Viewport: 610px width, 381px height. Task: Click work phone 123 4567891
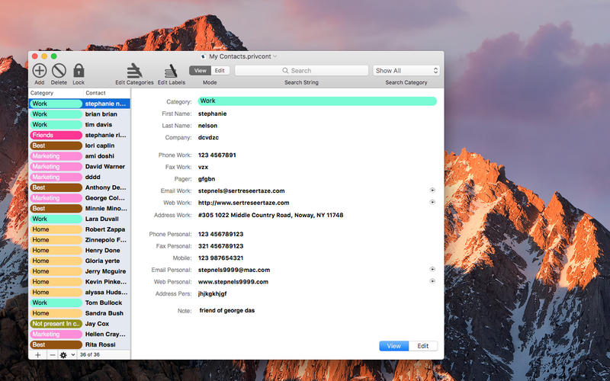pyautogui.click(x=217, y=155)
